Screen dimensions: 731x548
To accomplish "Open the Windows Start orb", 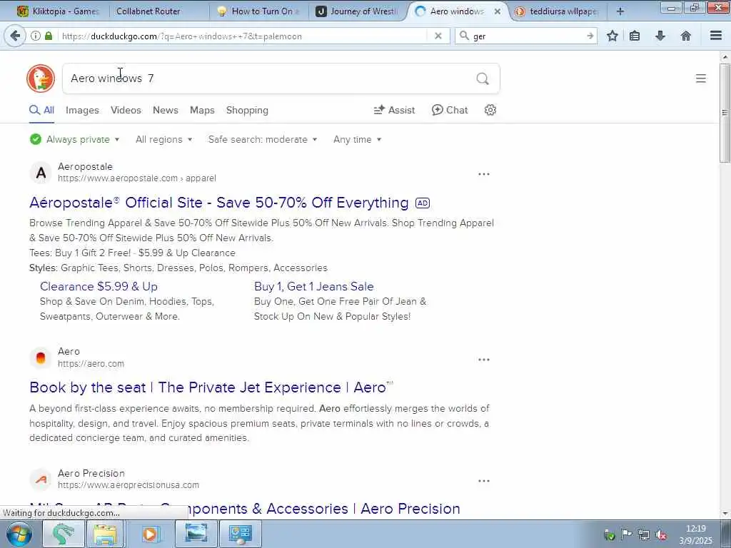I will tap(19, 534).
